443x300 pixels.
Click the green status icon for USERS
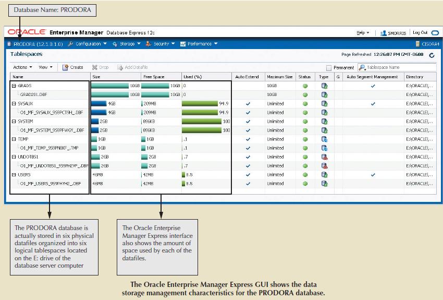point(305,175)
